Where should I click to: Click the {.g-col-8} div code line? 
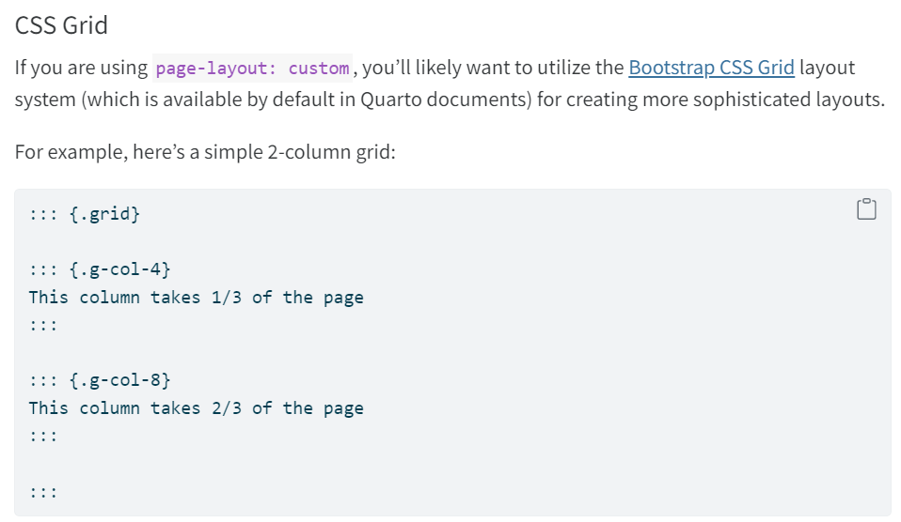pos(100,380)
